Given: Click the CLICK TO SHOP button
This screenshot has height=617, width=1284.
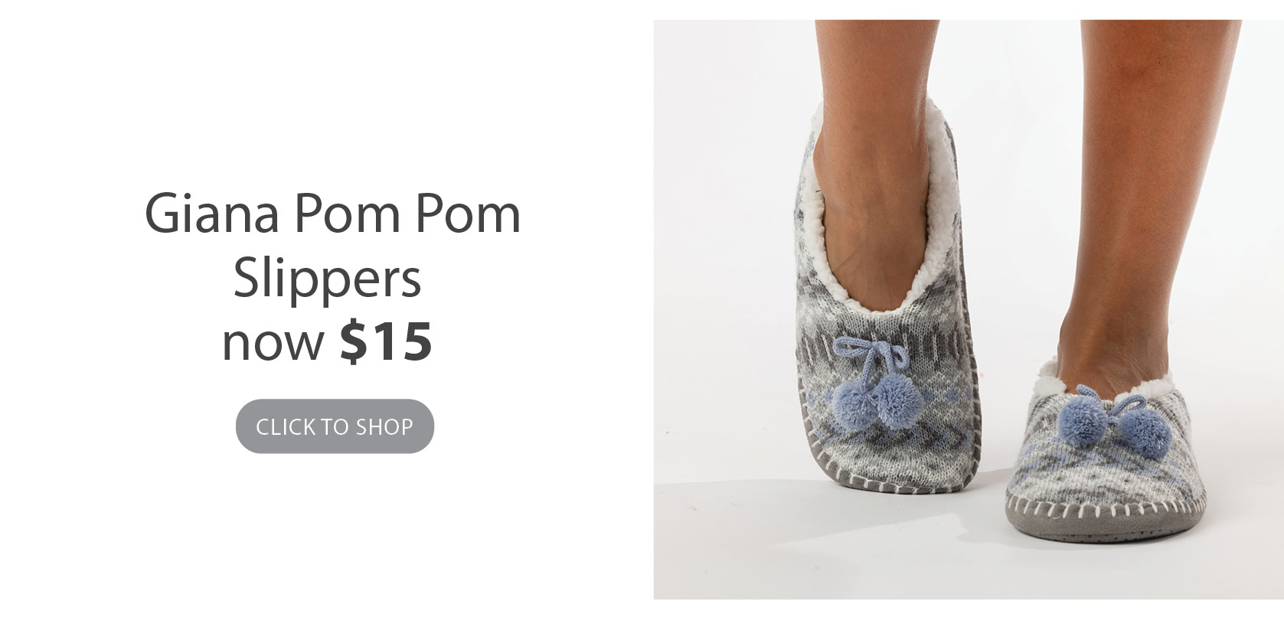Looking at the screenshot, I should click(x=335, y=426).
